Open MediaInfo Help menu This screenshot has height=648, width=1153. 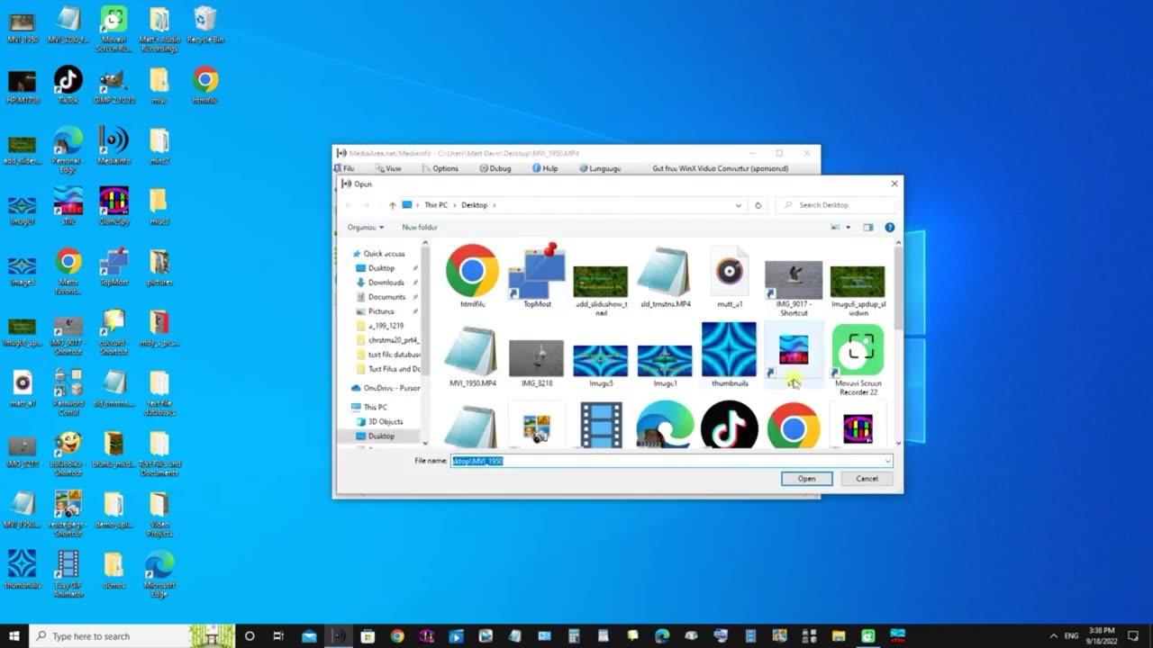[x=545, y=168]
